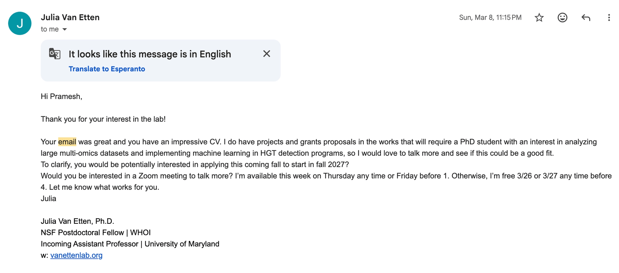Click "NSF Postdoctoral Fellow | WHOI" signature line
Screen dimensions: 619x273
[x=96, y=233]
